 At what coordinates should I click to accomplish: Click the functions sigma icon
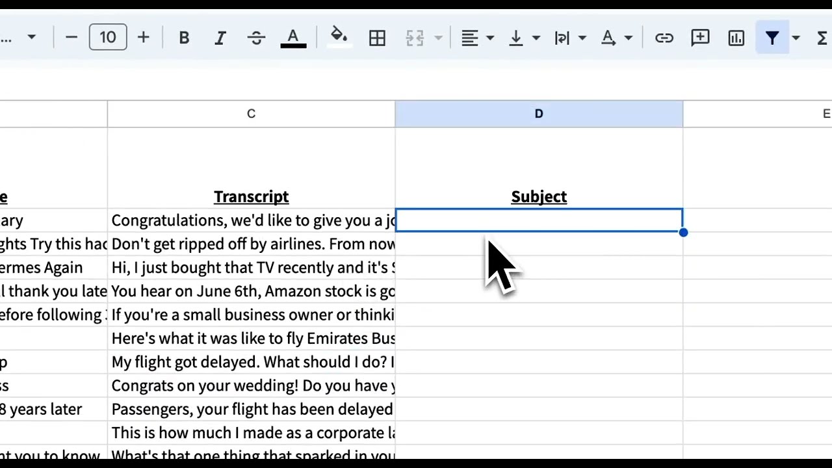point(822,38)
